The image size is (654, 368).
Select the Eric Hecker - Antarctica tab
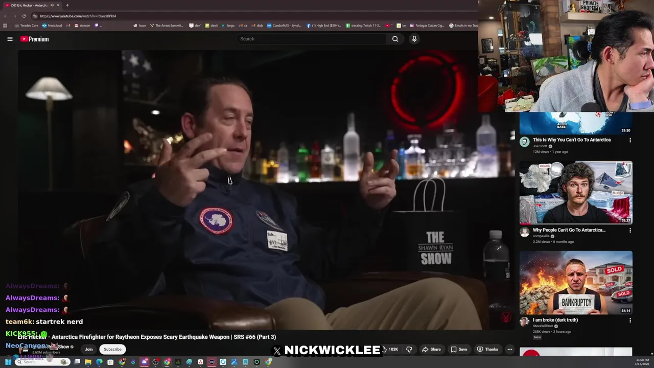(32, 5)
